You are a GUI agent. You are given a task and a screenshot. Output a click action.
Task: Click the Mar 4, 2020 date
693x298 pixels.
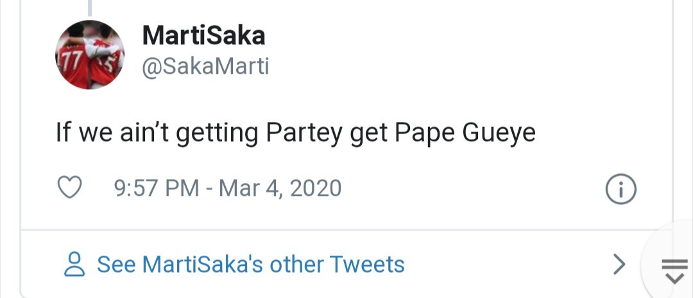[280, 188]
